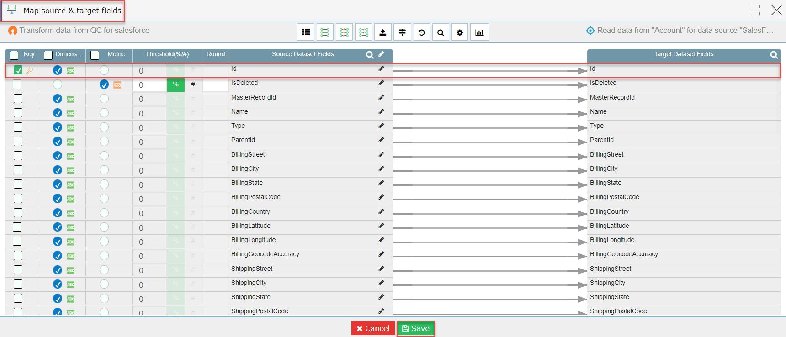Click the # threshold toggle for IsDeleted

[x=193, y=84]
